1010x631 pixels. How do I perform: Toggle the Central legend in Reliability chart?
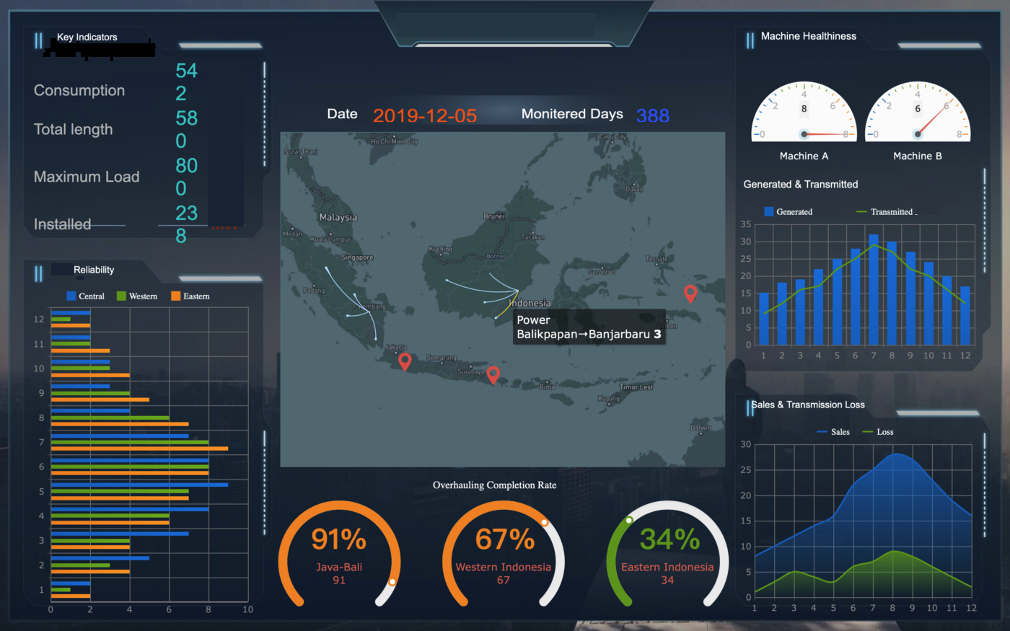click(x=85, y=296)
